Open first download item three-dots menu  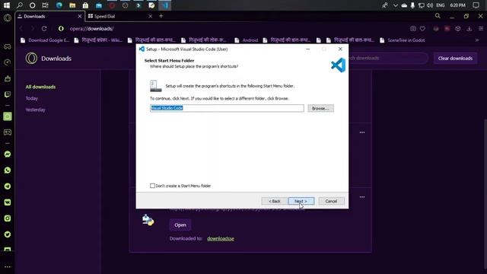pos(362,132)
